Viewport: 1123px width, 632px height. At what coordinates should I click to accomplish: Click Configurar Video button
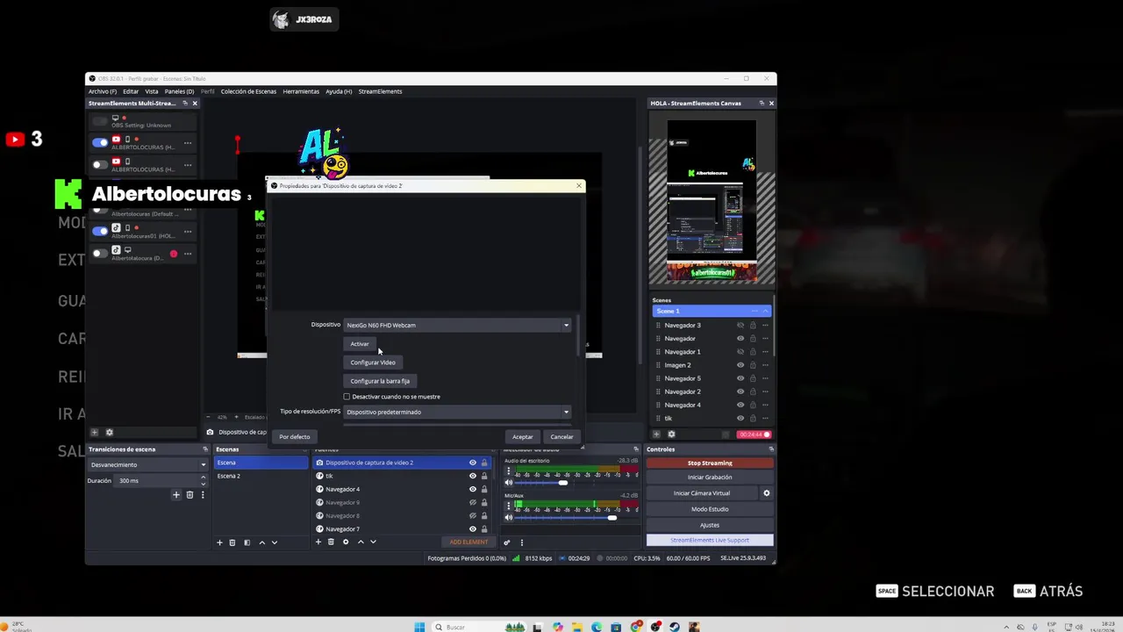(373, 363)
